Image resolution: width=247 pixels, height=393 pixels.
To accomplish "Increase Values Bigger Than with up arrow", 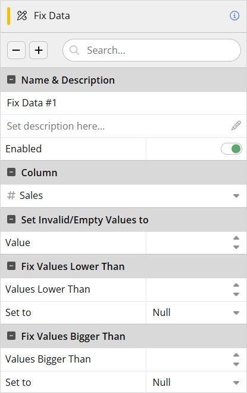I will coord(236,355).
